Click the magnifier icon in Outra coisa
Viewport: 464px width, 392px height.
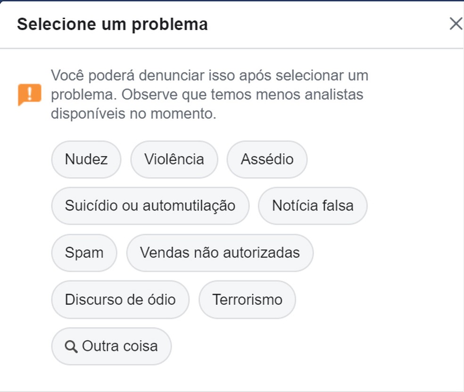[x=71, y=346]
